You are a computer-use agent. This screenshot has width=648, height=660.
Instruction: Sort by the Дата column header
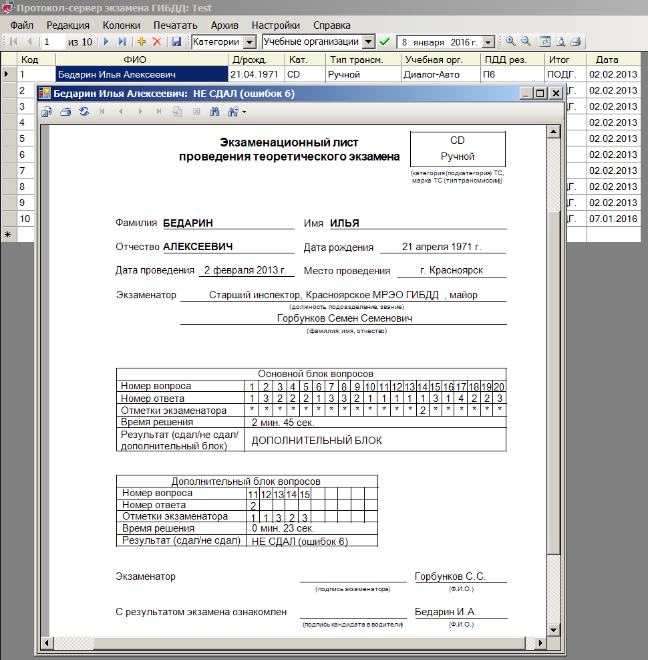coord(613,60)
